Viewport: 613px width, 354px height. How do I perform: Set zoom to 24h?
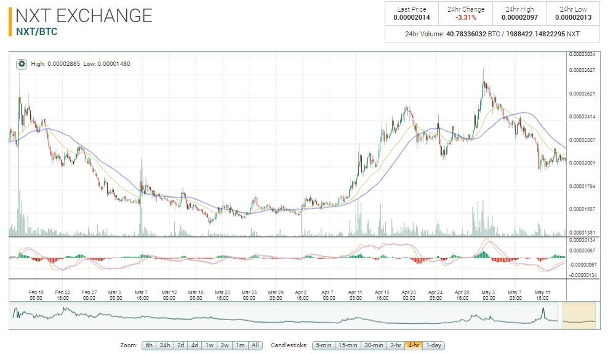click(x=165, y=345)
